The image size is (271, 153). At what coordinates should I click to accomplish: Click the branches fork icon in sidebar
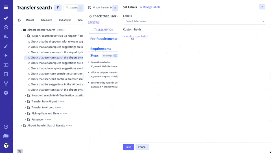tap(6, 84)
